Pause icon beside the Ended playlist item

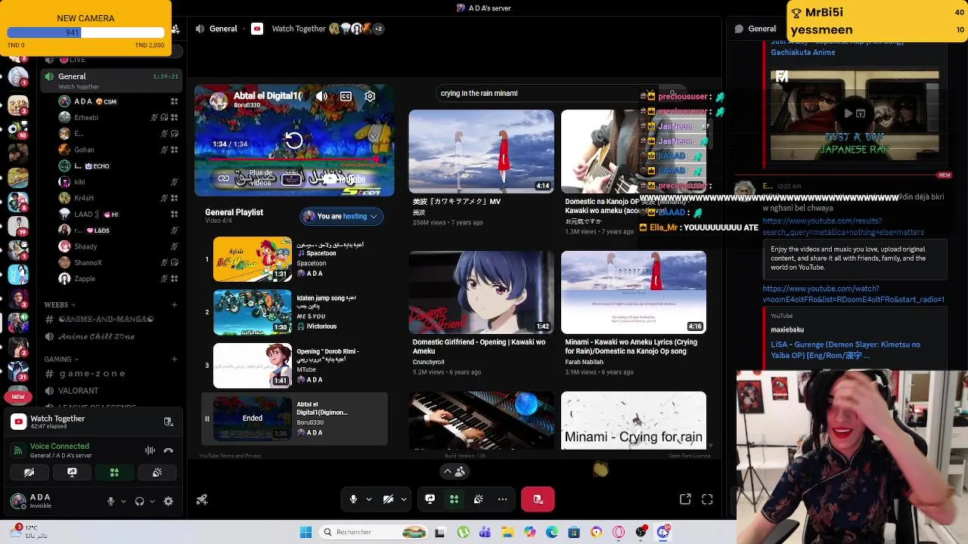coord(206,419)
